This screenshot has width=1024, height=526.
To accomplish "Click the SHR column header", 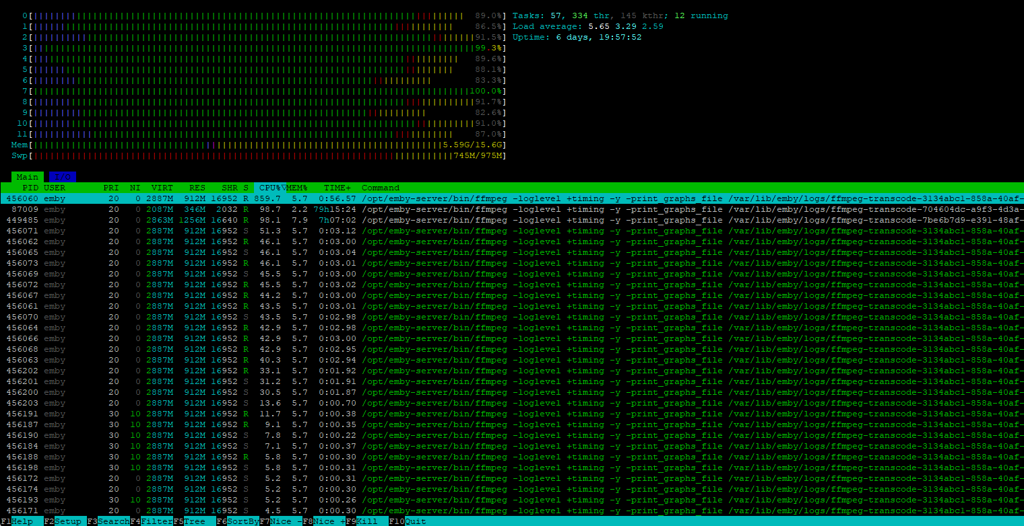I will coord(230,188).
